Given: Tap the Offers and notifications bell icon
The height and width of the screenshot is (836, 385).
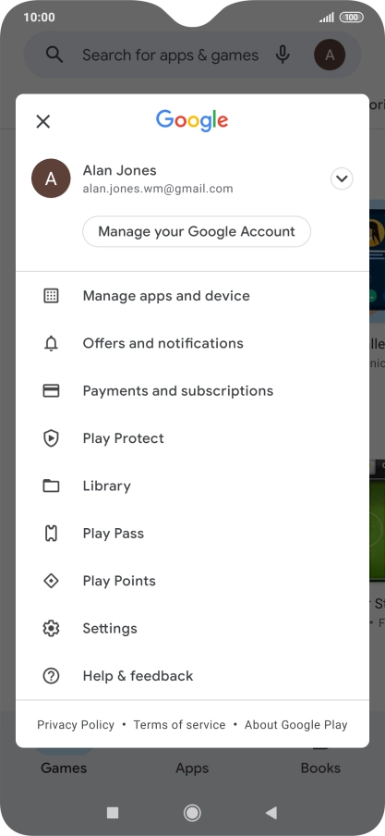Looking at the screenshot, I should click(51, 344).
